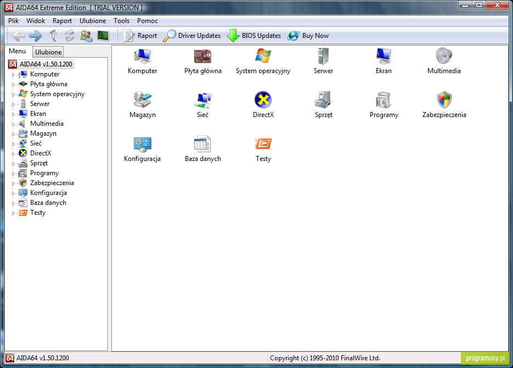513x368 pixels.
Task: Click the Refresh toolbar icon
Action: [69, 36]
